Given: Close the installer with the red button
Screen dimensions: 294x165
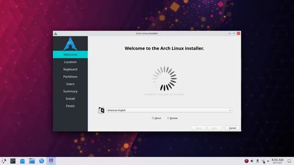Looking at the screenshot, I should 238,33.
